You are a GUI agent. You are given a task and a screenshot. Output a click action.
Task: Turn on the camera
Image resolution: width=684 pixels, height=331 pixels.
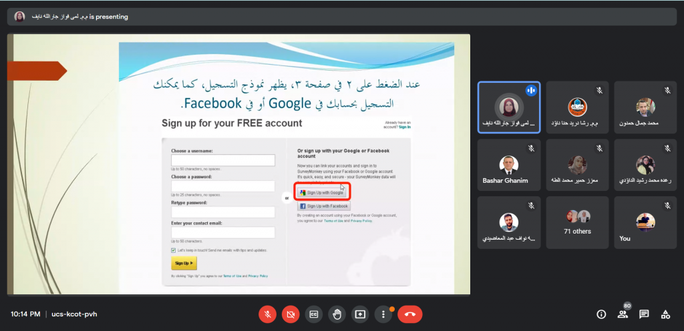[291, 314]
